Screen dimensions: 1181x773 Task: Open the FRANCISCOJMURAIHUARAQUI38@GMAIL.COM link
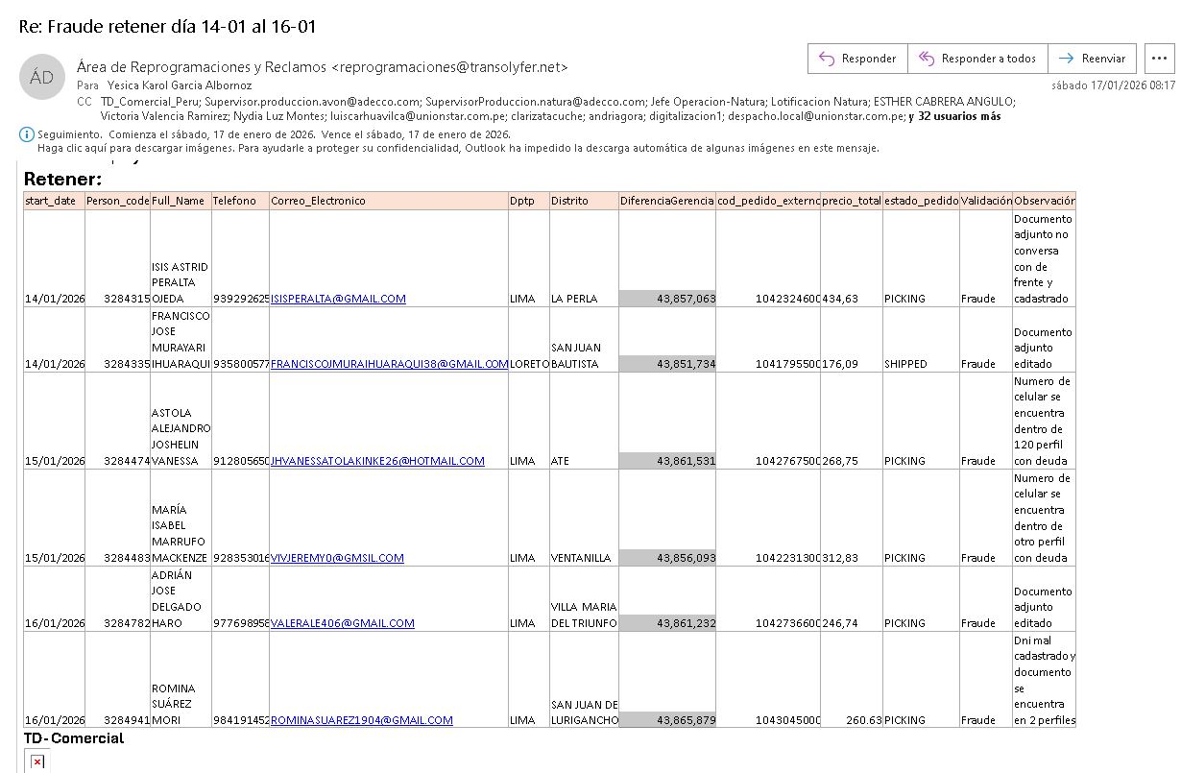389,364
